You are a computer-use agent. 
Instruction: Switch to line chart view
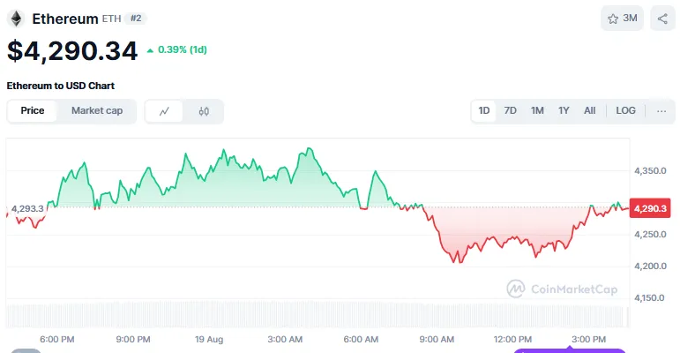[x=165, y=111]
